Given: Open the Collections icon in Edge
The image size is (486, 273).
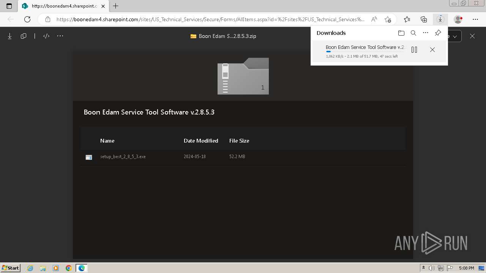Looking at the screenshot, I should (424, 19).
